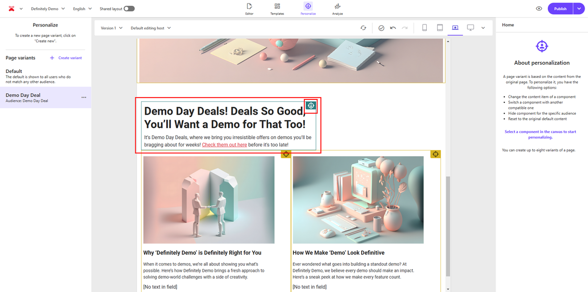Click the personalize icon on Demo Day Deals component

[x=311, y=105]
